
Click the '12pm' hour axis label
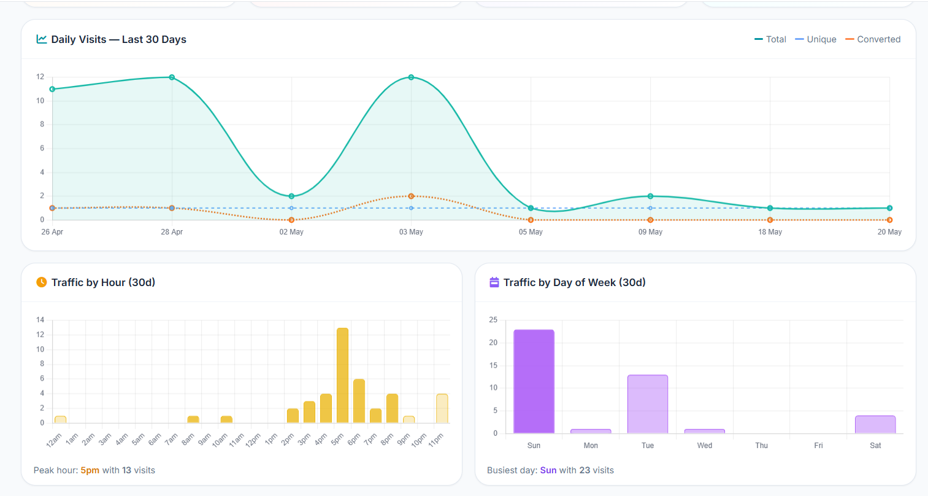253,440
